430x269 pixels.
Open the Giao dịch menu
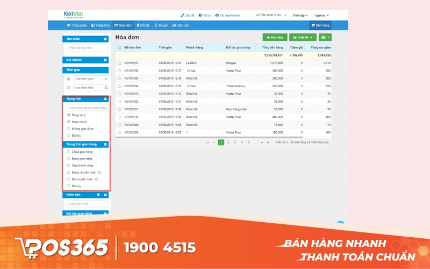[x=123, y=25]
